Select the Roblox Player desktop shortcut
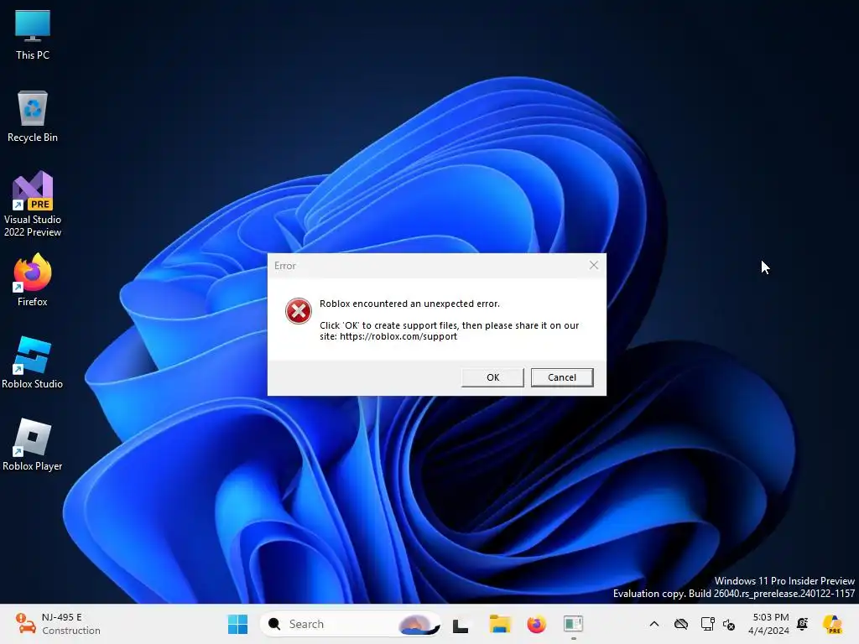The width and height of the screenshot is (859, 644). coord(33,445)
